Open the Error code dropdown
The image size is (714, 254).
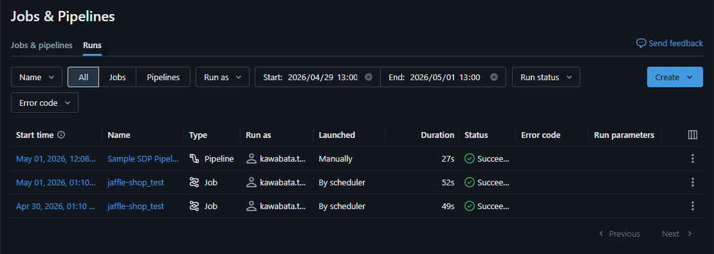[44, 103]
